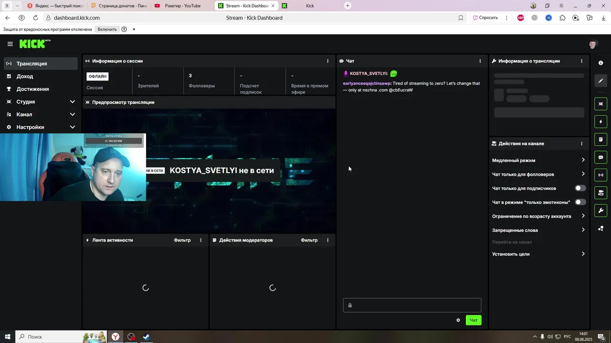
Task: Switch to Яндекс browser tab
Action: (55, 6)
